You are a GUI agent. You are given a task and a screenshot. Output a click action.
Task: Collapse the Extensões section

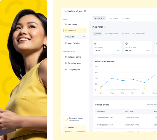click(x=85, y=31)
